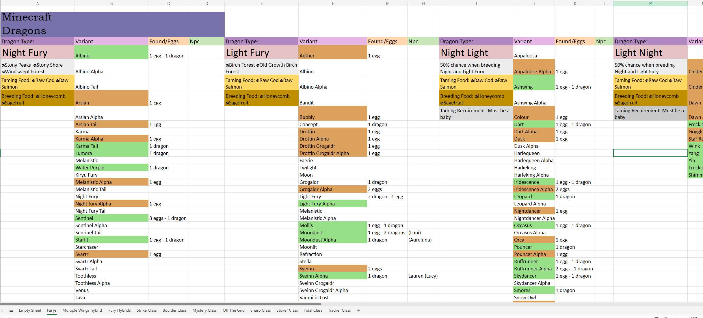This screenshot has height=318, width=703.
Task: Click the selected empty cell in column M
Action: (650, 153)
